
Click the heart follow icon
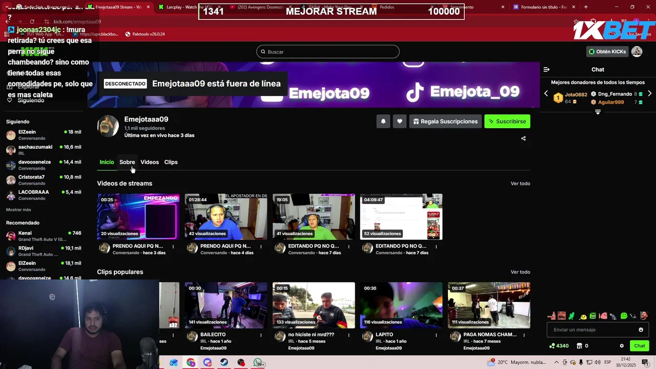[x=400, y=121]
